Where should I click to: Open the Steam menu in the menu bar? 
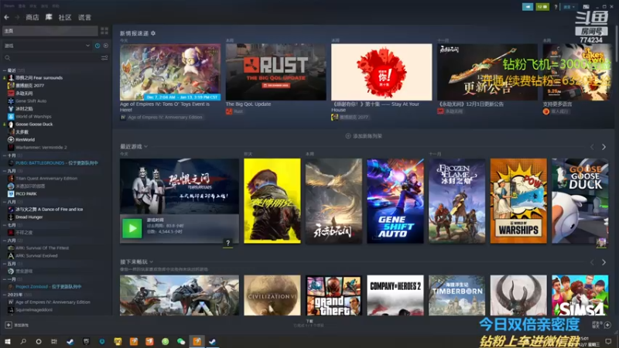(x=9, y=6)
